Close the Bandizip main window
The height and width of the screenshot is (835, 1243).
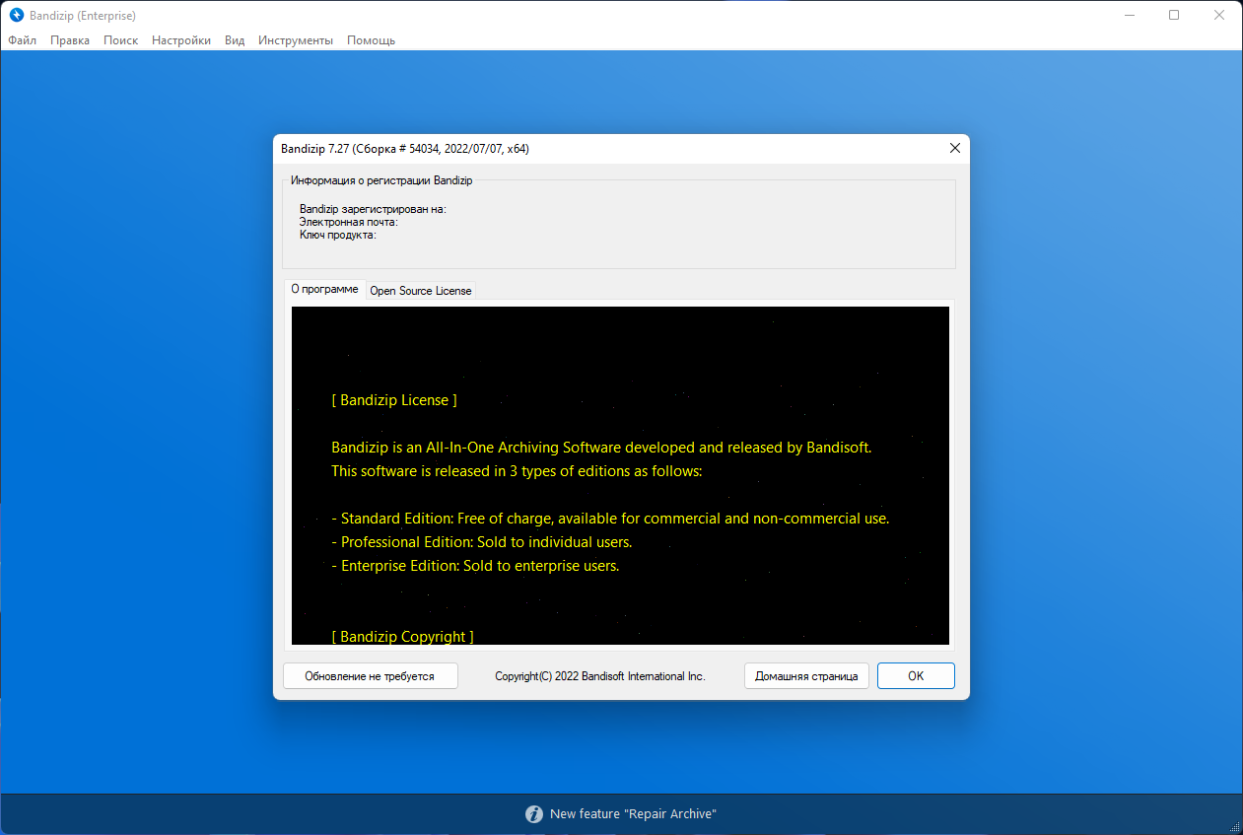coord(1219,15)
